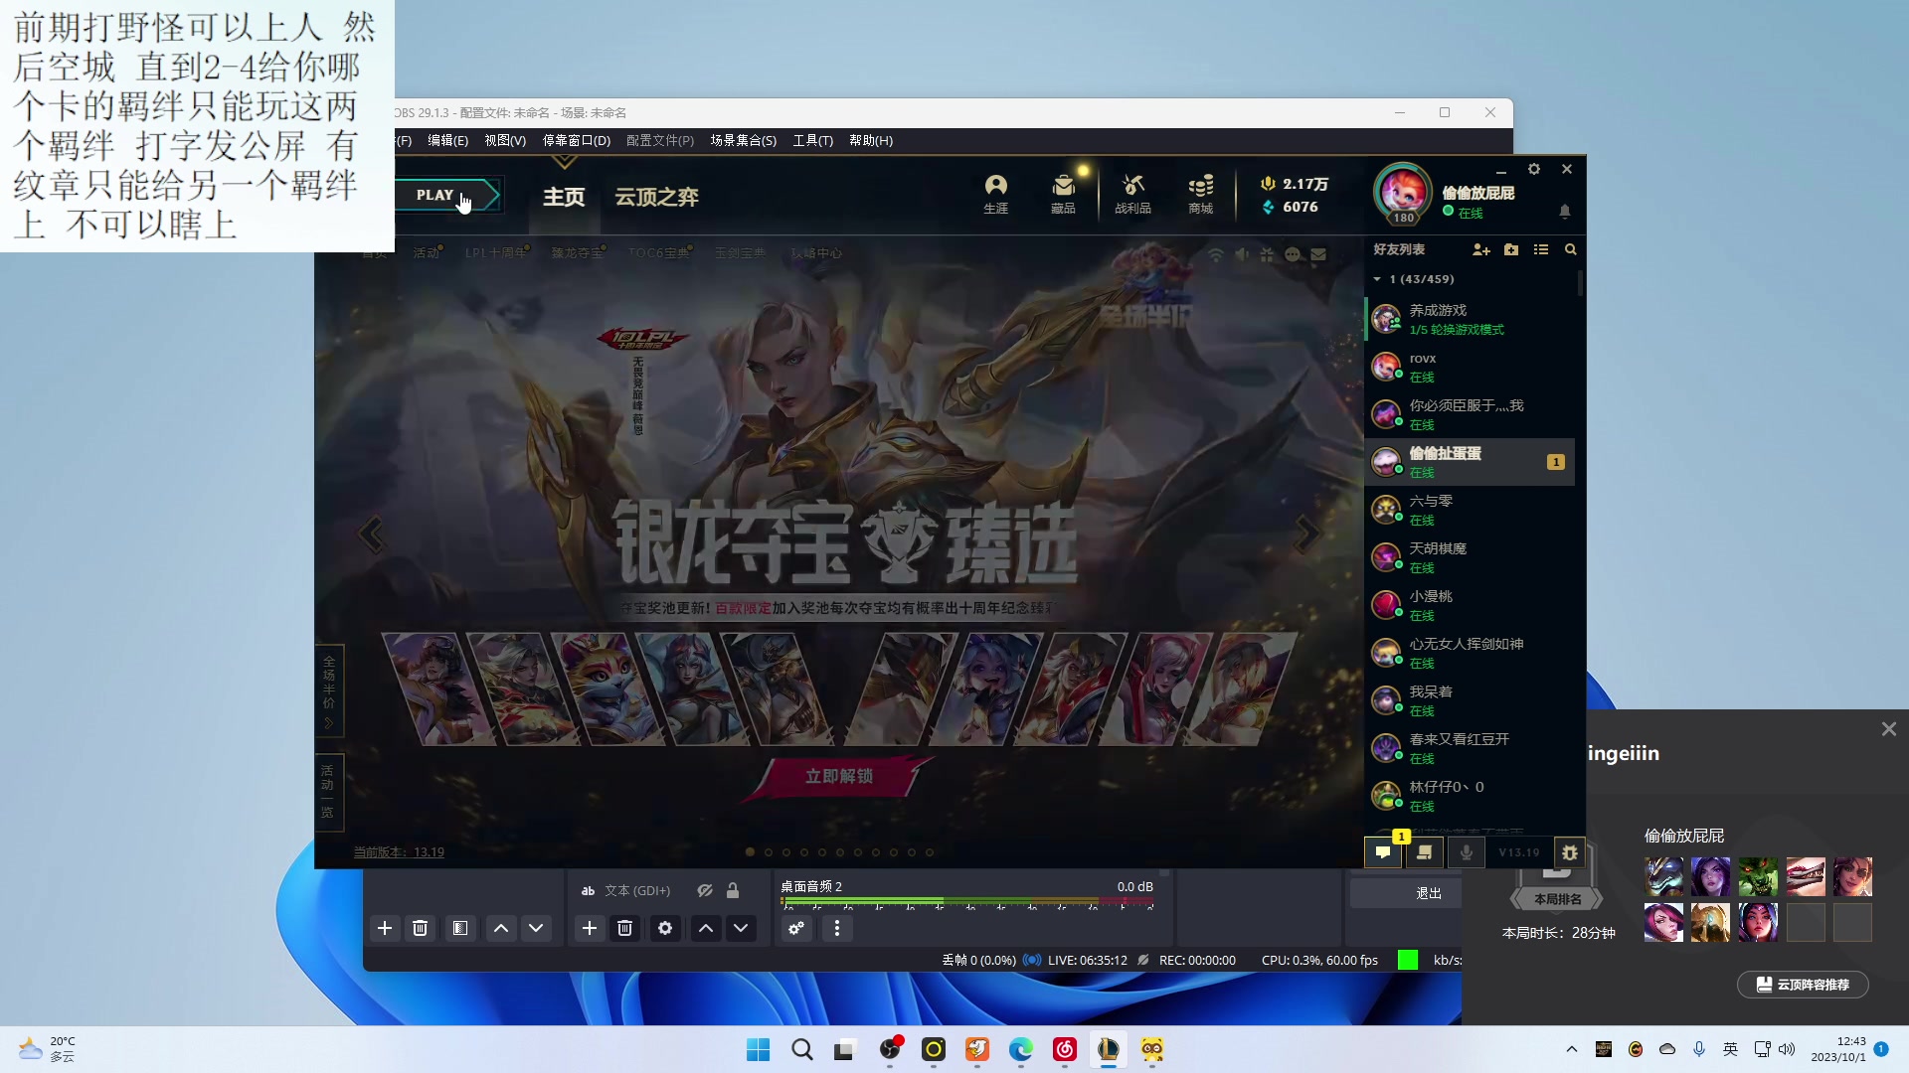Remove selected scene in OBS
Viewport: 1909px width, 1073px height.
pyautogui.click(x=421, y=928)
